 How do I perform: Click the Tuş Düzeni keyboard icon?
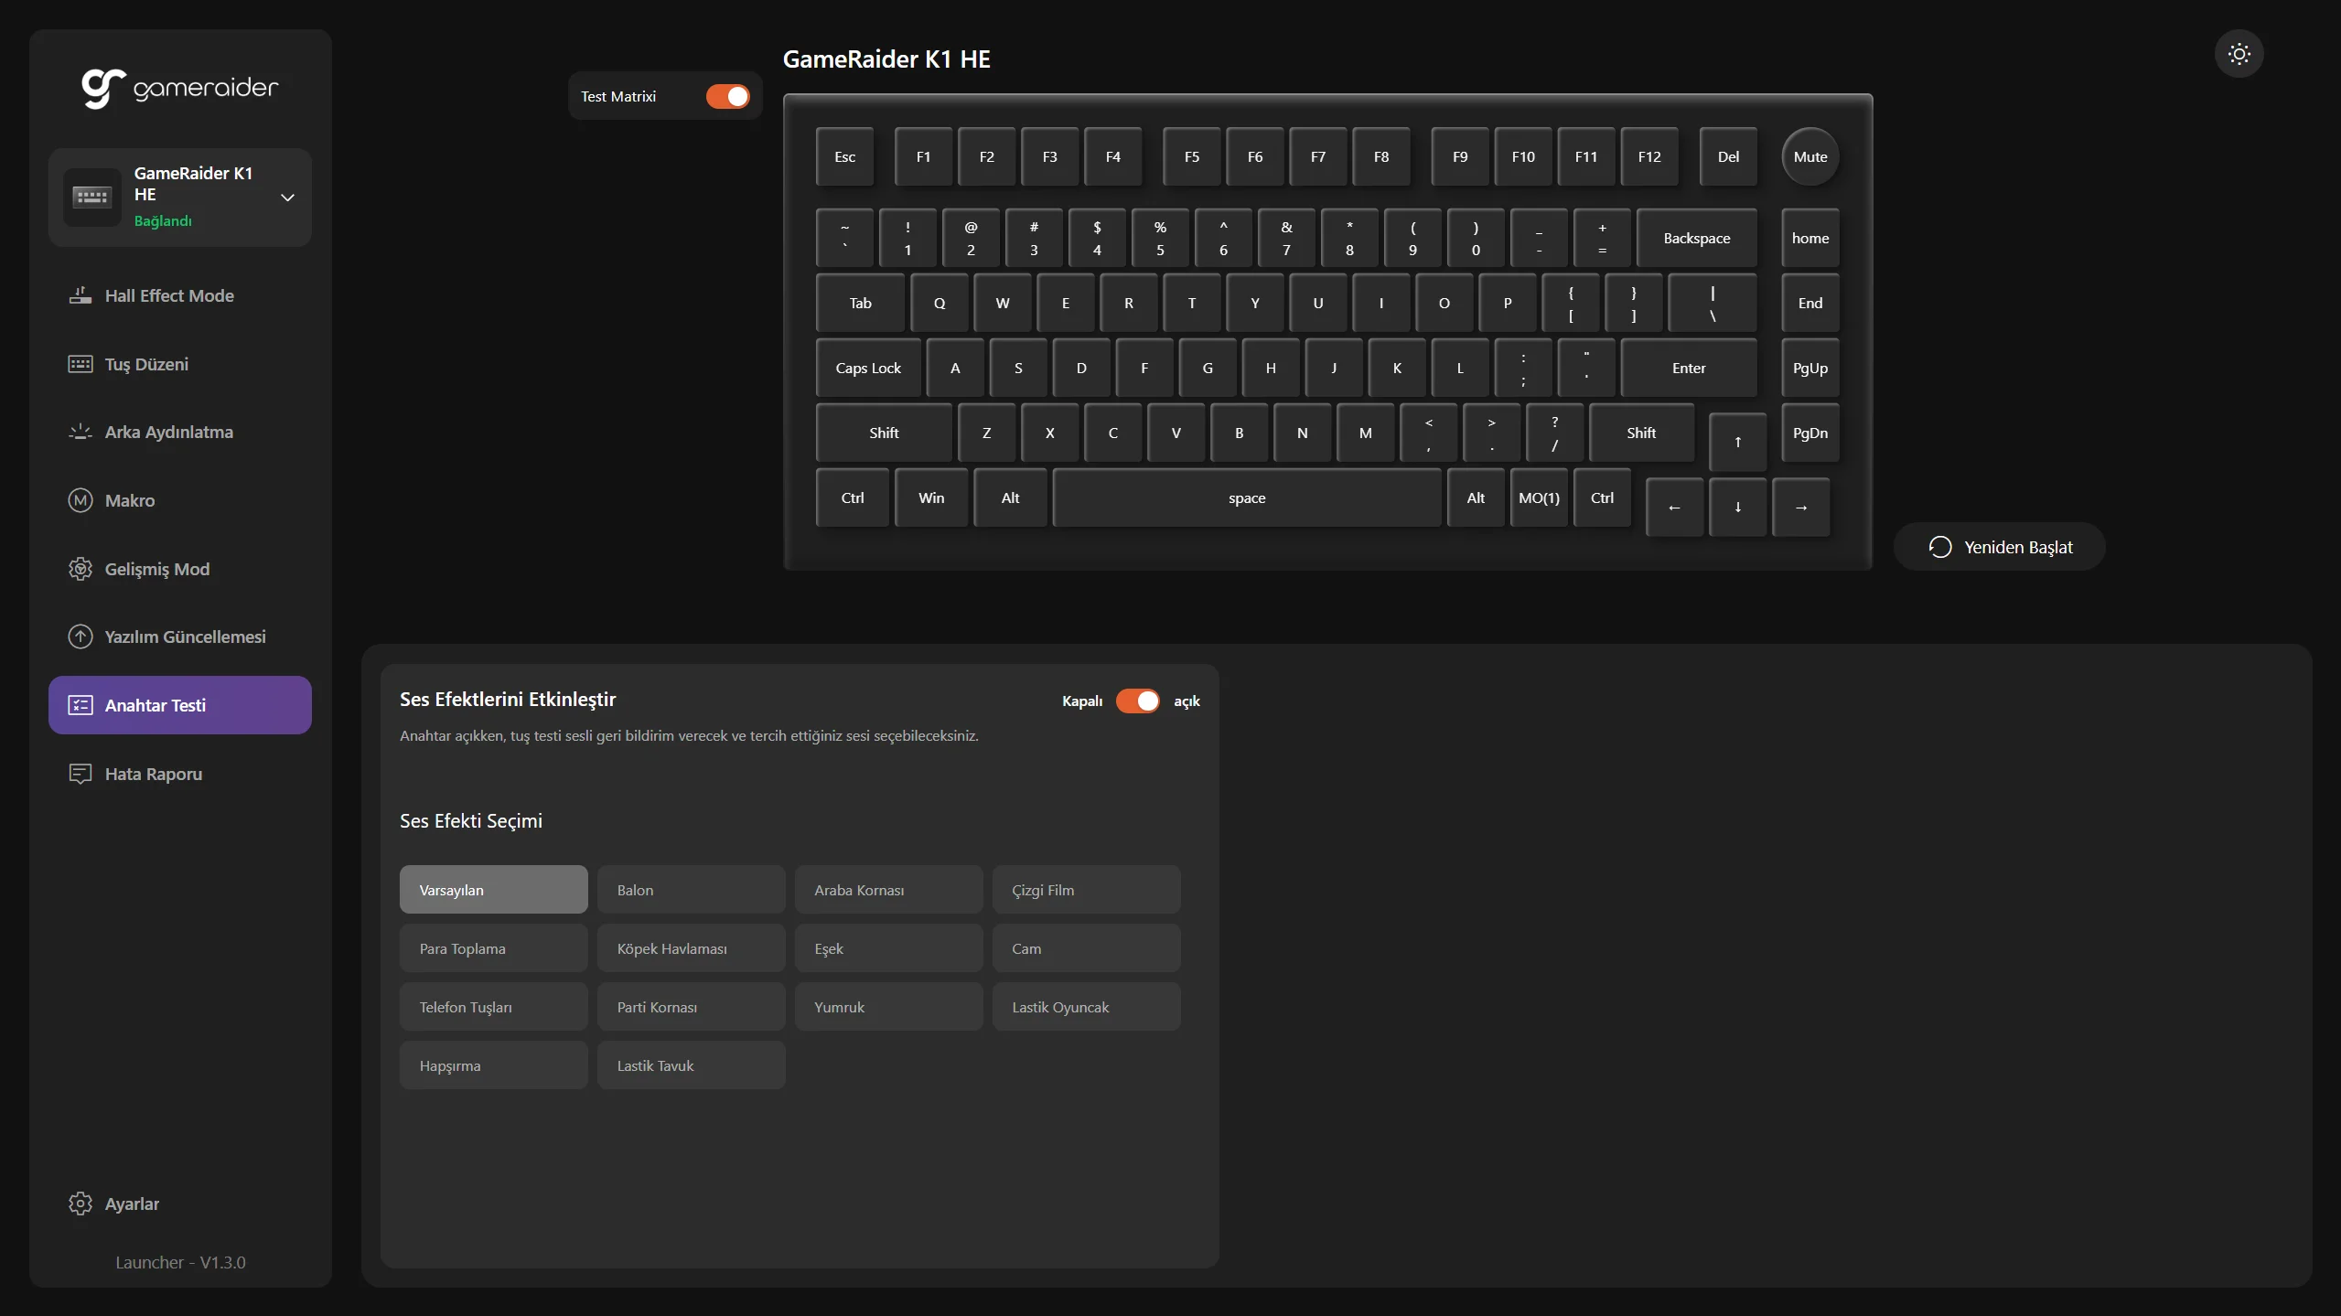[x=81, y=364]
